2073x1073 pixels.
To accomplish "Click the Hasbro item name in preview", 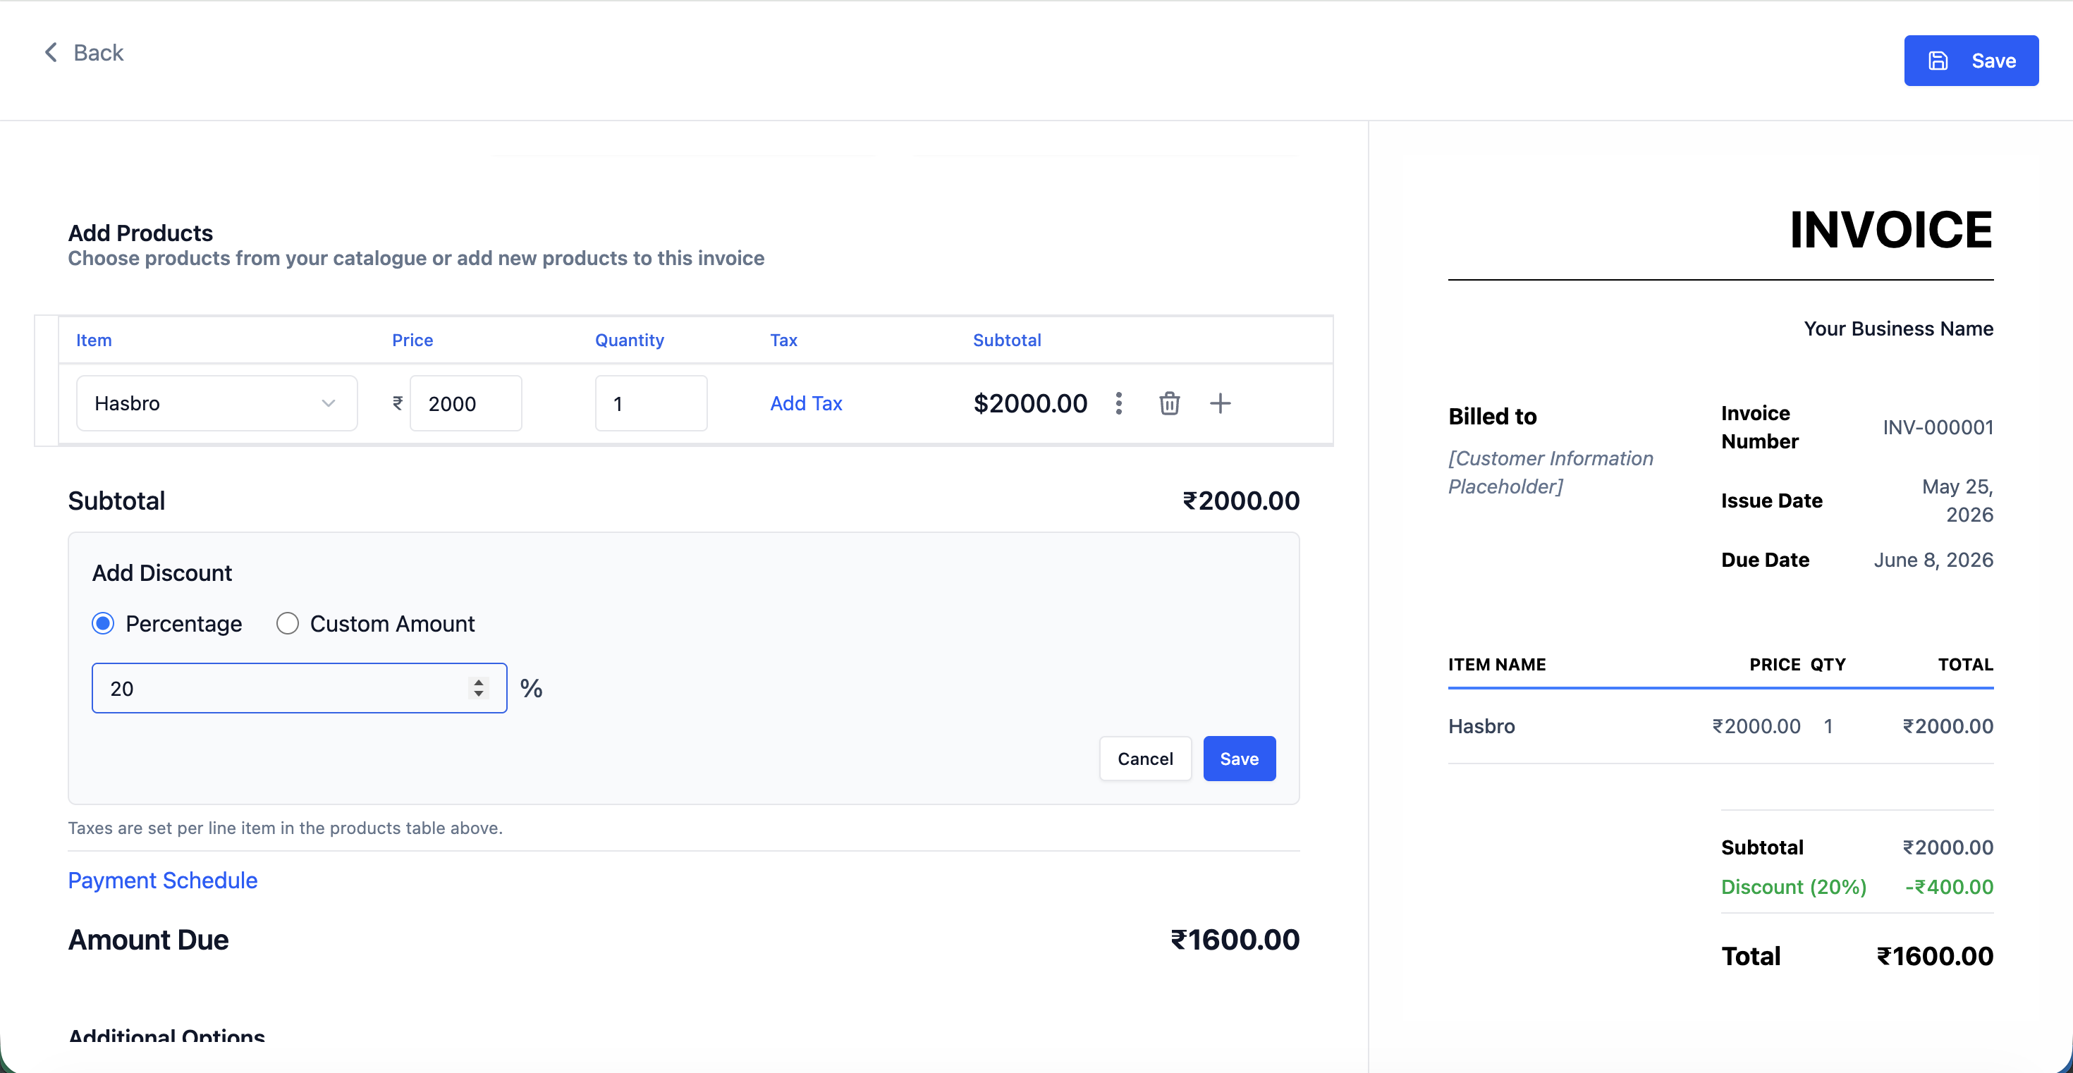I will click(x=1481, y=726).
